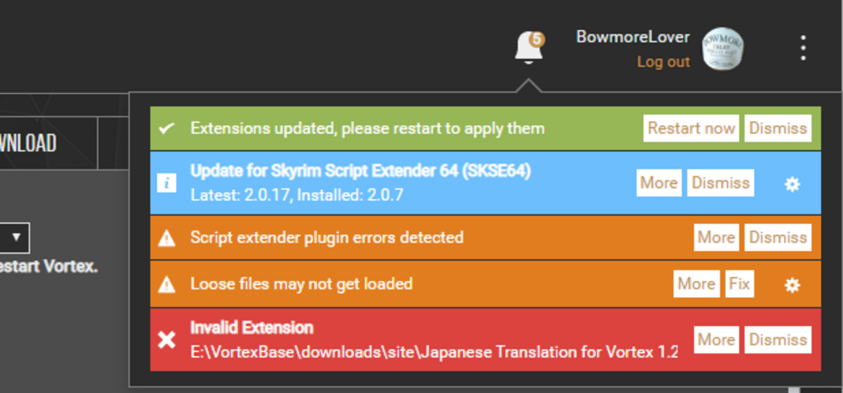This screenshot has width=843, height=393.
Task: Open gear settings for Loose files warning
Action: tap(792, 284)
